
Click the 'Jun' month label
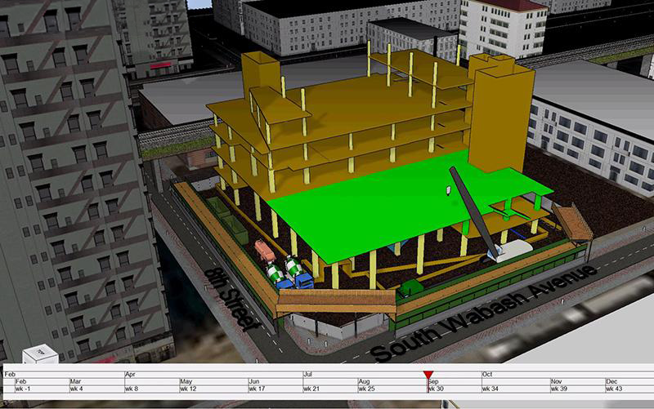point(254,381)
